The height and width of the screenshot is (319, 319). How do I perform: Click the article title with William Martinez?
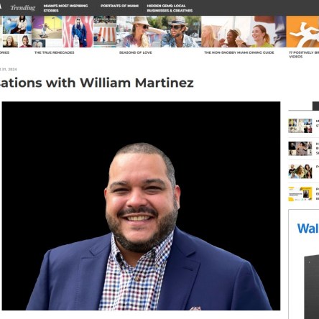point(97,83)
